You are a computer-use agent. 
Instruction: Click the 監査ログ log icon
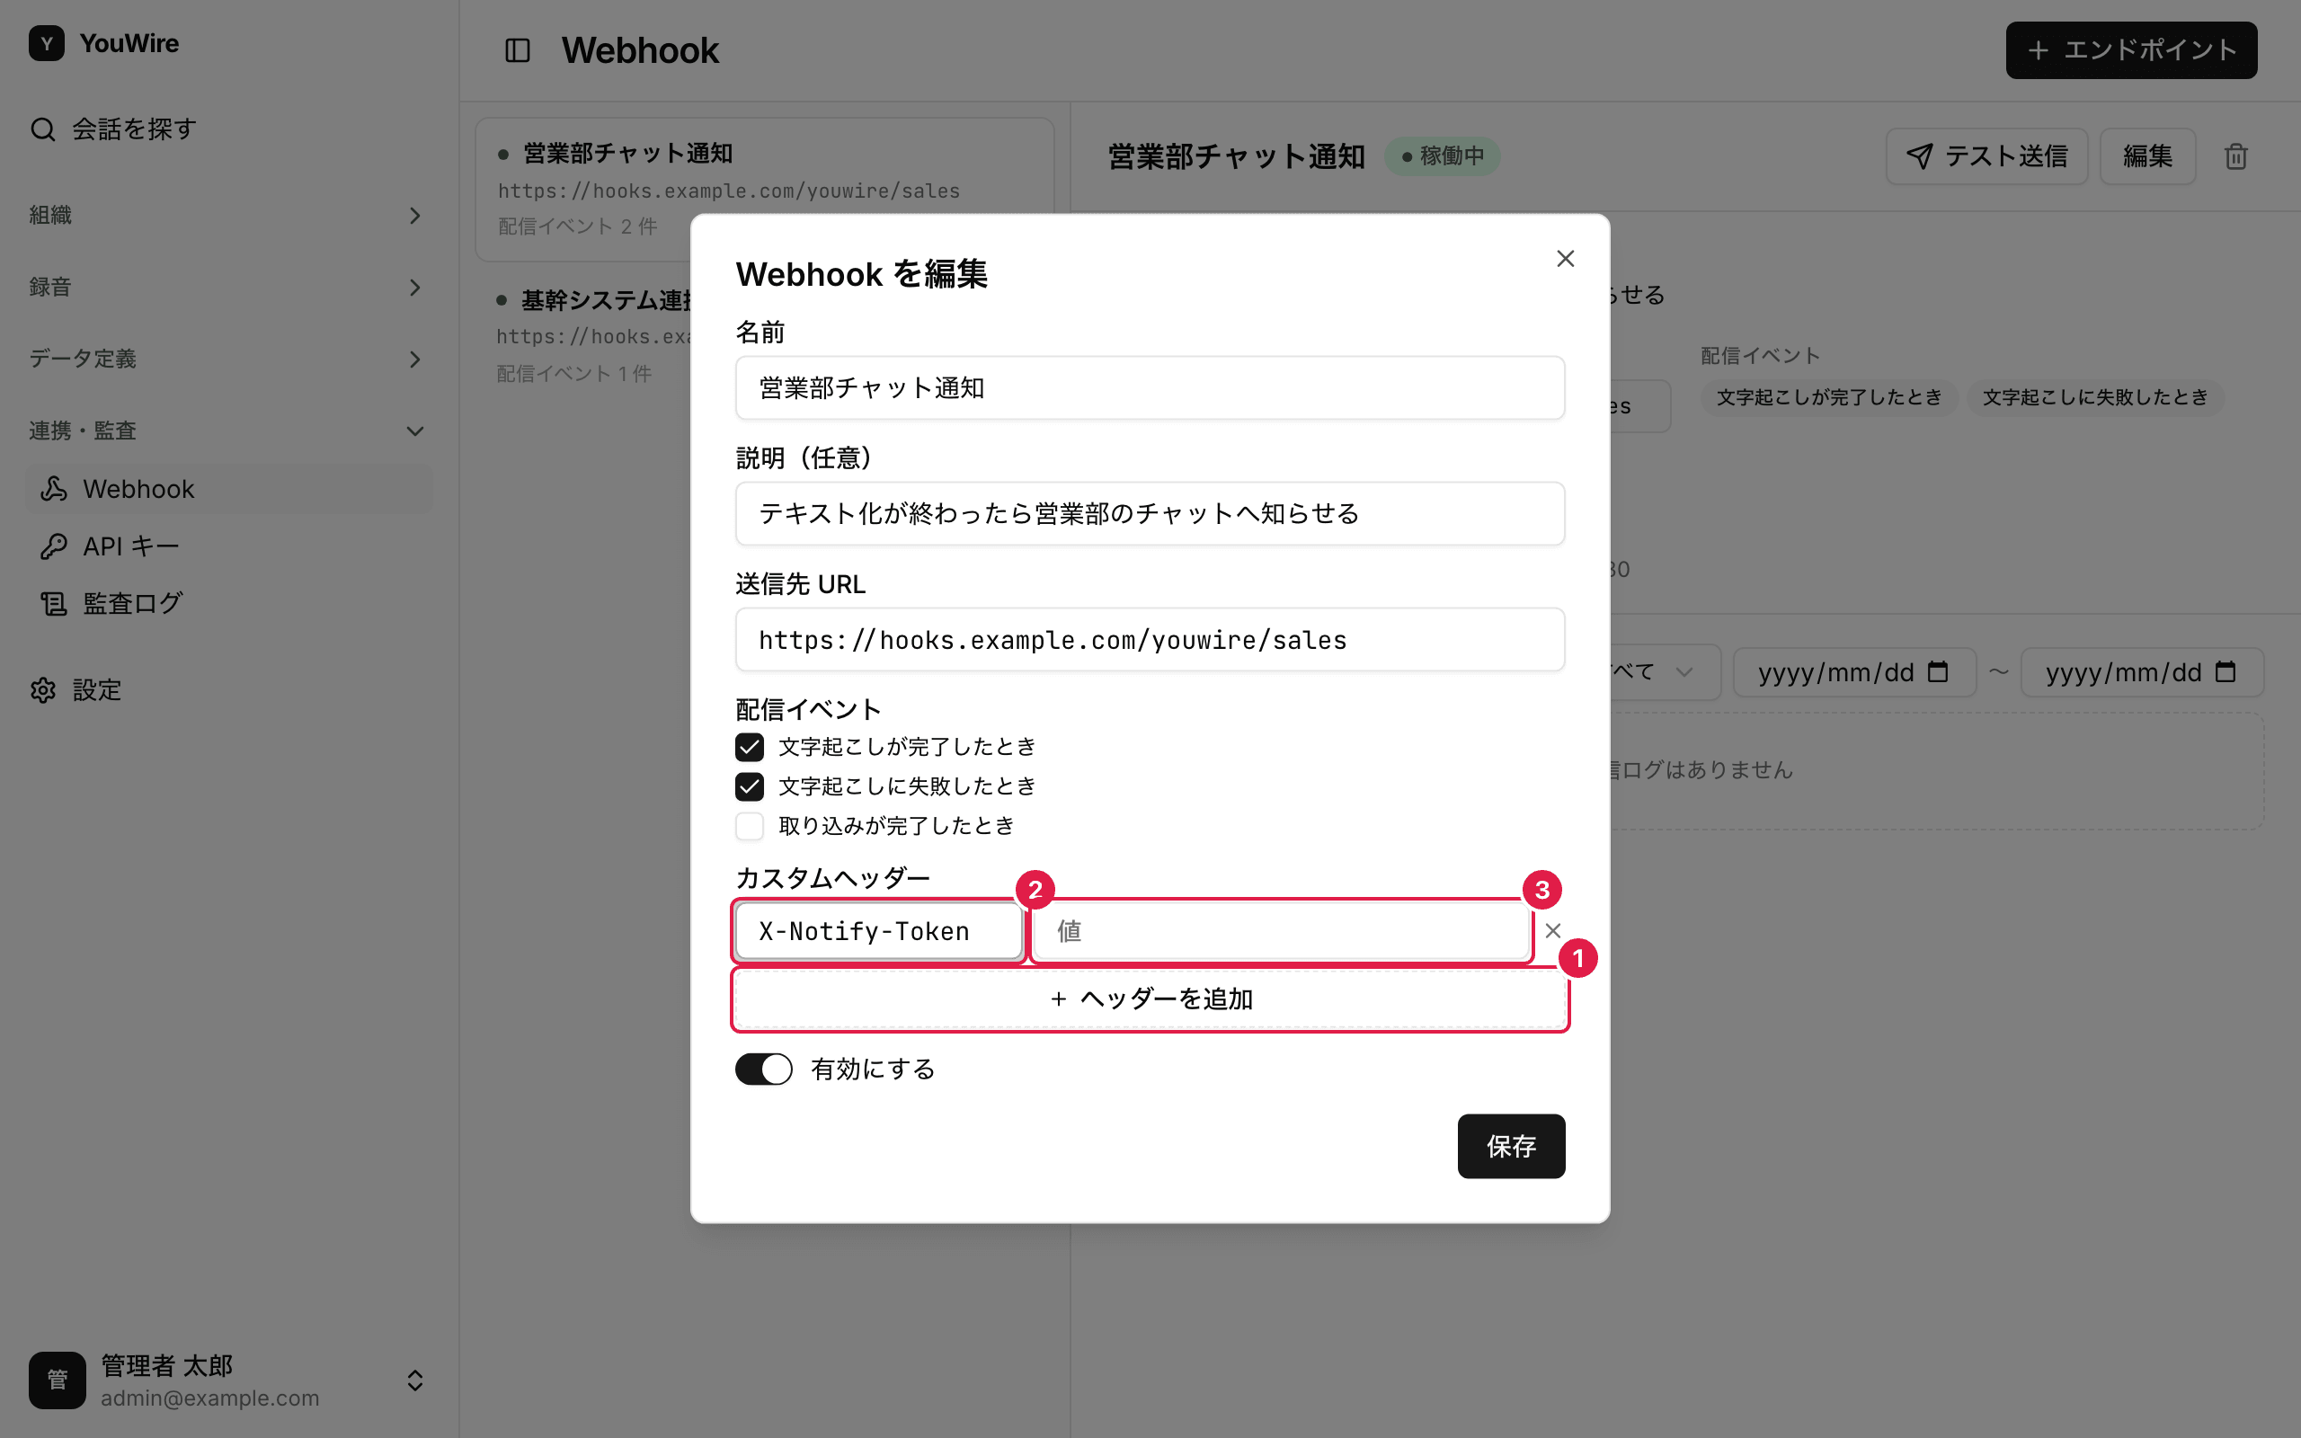click(54, 603)
